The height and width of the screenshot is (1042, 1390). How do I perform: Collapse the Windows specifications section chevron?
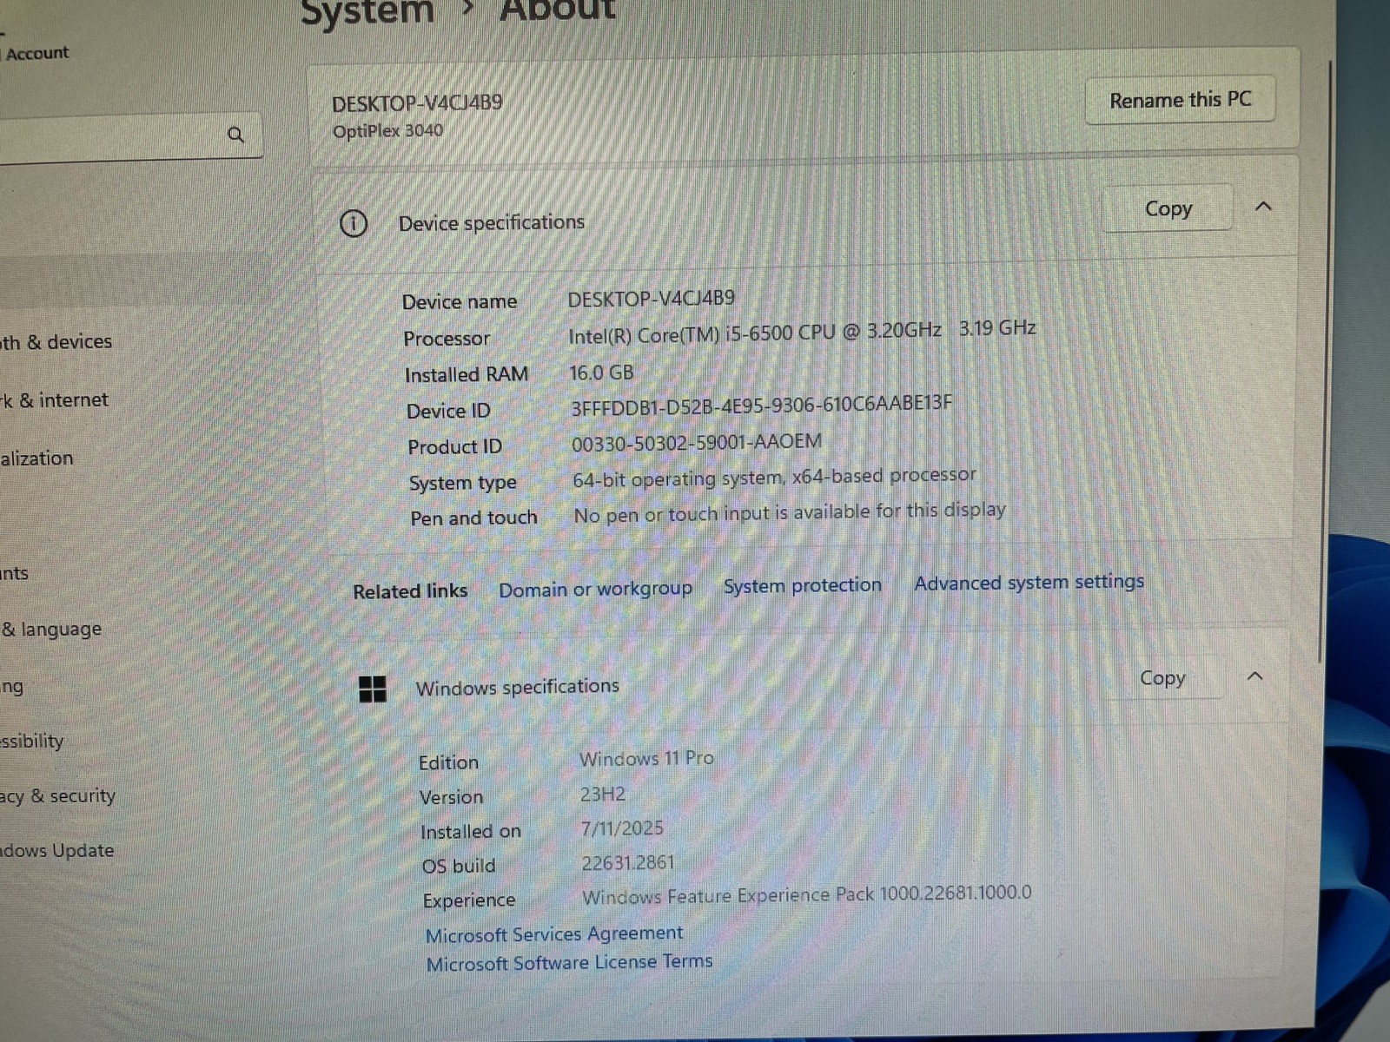point(1255,676)
